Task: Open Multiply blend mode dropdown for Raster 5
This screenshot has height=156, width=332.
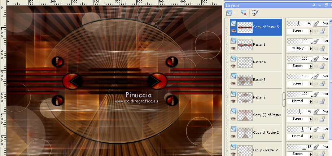Action: (x=311, y=49)
